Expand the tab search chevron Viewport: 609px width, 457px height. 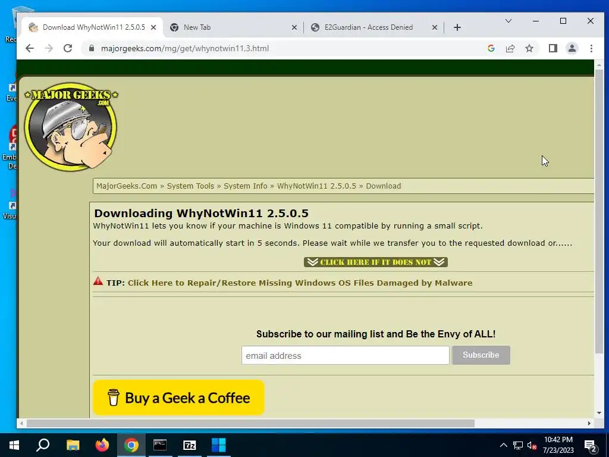pyautogui.click(x=508, y=21)
